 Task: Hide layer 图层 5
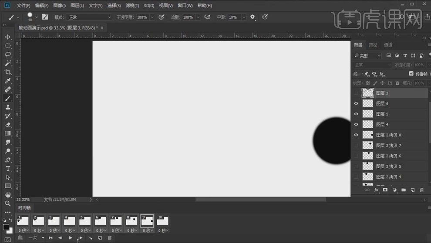356,114
